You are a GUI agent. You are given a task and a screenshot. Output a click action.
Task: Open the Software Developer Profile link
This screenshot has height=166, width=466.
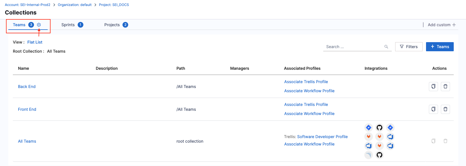click(x=322, y=137)
